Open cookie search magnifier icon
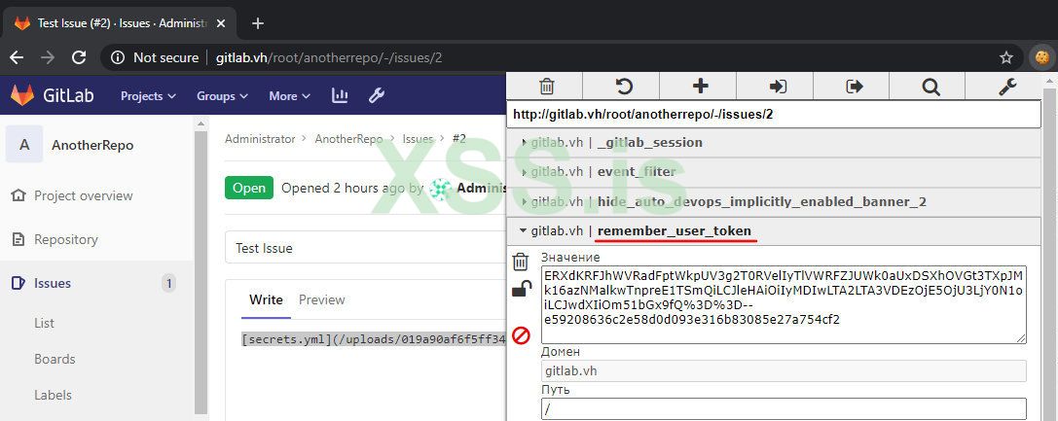The image size is (1058, 421). pos(930,87)
